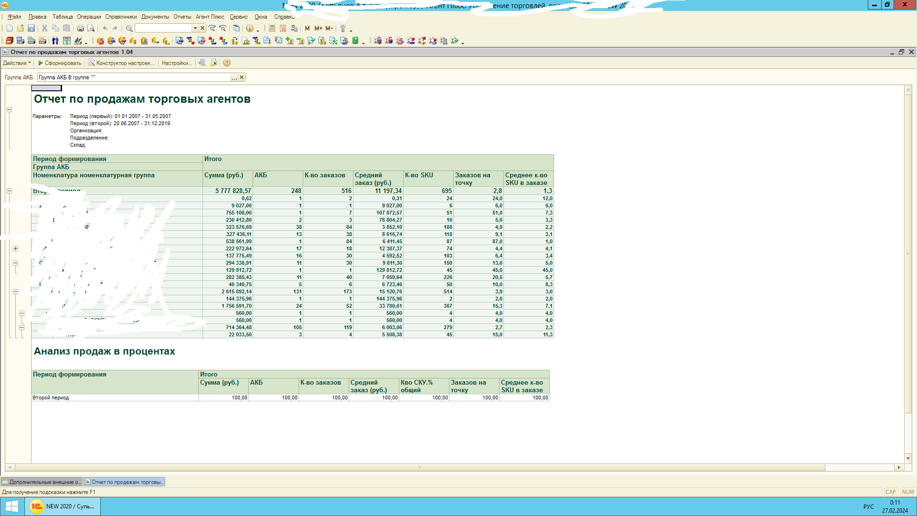Open the search field dropdown arrow in toolbar

pyautogui.click(x=195, y=29)
